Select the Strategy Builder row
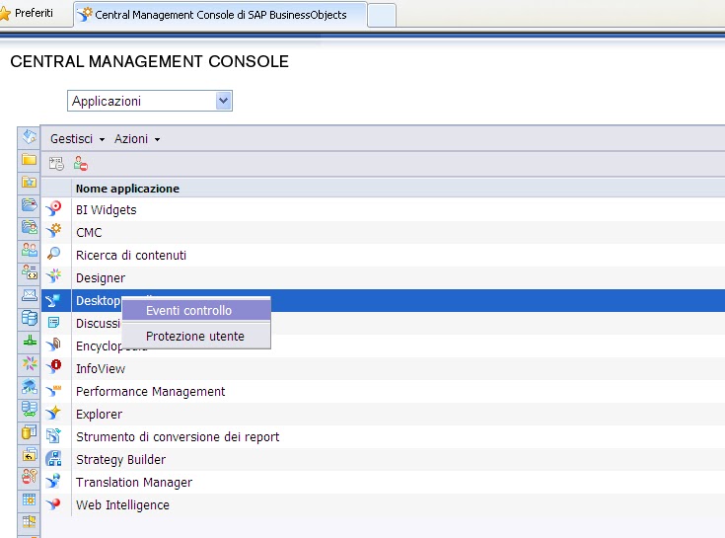The width and height of the screenshot is (725, 538). click(x=383, y=459)
